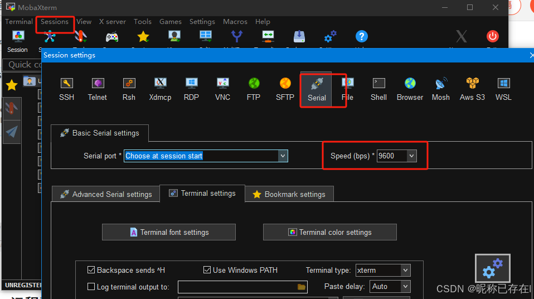Screen dimensions: 534x299
Task: Open the Games toolbar icon with gamepad
Action: point(112,37)
